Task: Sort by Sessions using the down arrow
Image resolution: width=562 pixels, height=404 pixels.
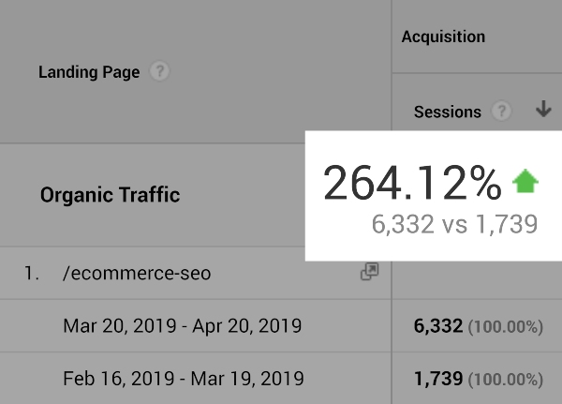Action: point(543,110)
